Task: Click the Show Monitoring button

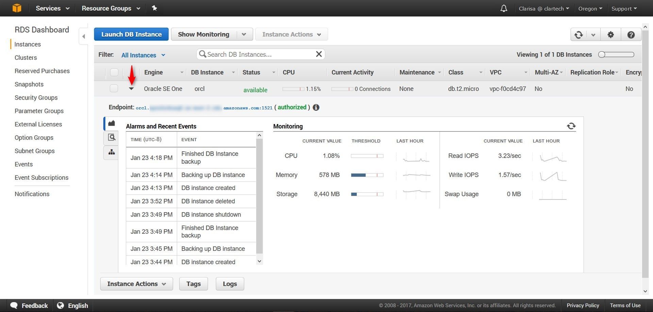Action: point(203,34)
